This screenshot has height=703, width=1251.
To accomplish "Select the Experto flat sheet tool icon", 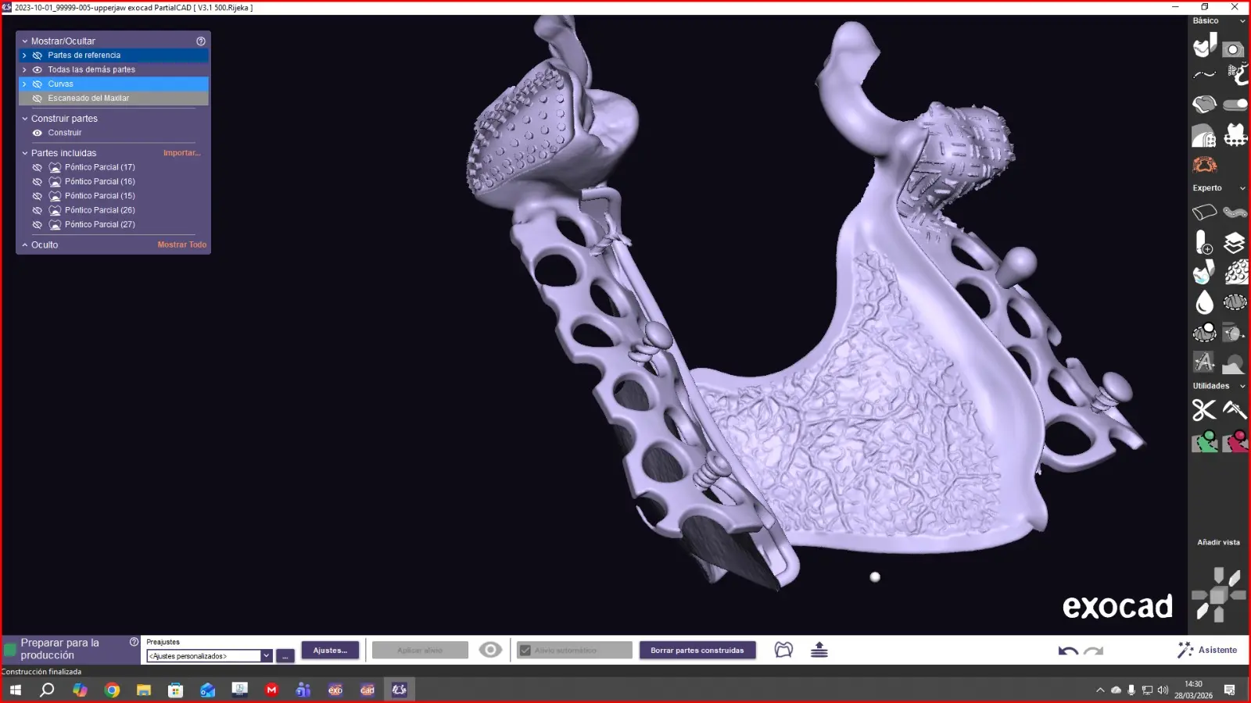I will (x=1205, y=212).
